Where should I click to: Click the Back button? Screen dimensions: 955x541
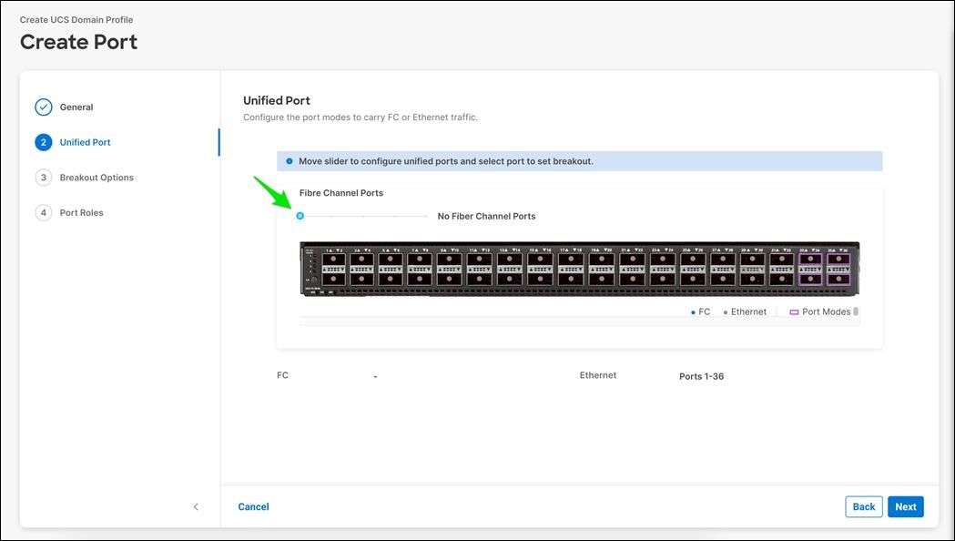click(863, 506)
